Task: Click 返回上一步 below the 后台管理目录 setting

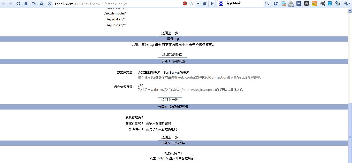Action: click(x=170, y=100)
